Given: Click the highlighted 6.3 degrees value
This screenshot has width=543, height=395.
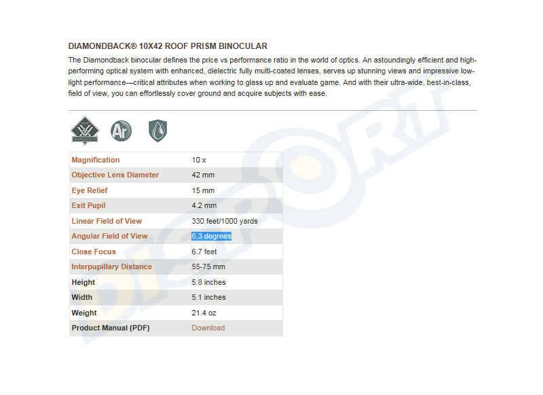Looking at the screenshot, I should [x=211, y=236].
